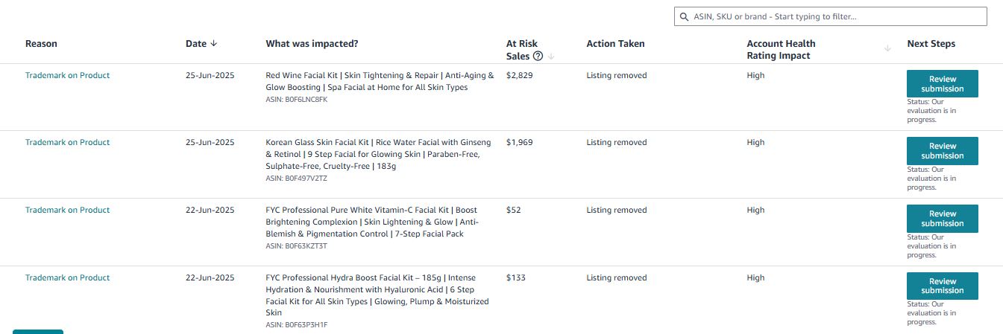Click the Account Health Rating Impact header
Screen dimensions: 1003x334
781,50
